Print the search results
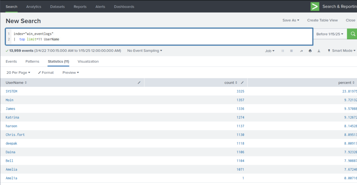 (x=310, y=51)
